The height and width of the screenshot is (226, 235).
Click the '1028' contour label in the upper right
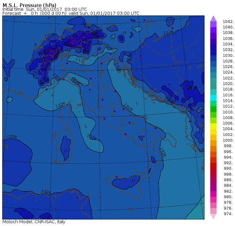[x=168, y=32]
